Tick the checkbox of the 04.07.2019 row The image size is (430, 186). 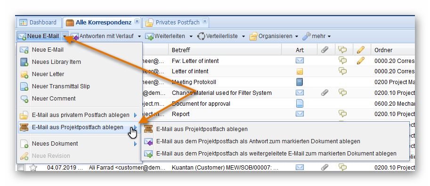21,167
